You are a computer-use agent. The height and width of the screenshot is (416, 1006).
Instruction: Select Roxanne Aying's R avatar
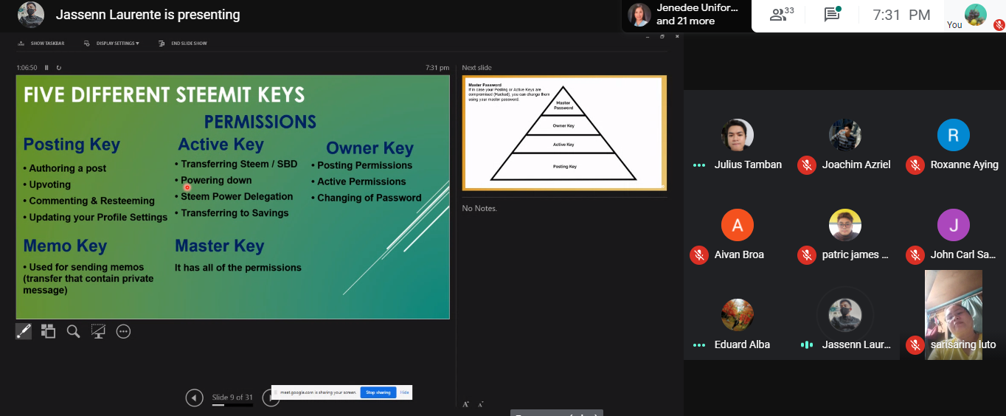tap(953, 135)
